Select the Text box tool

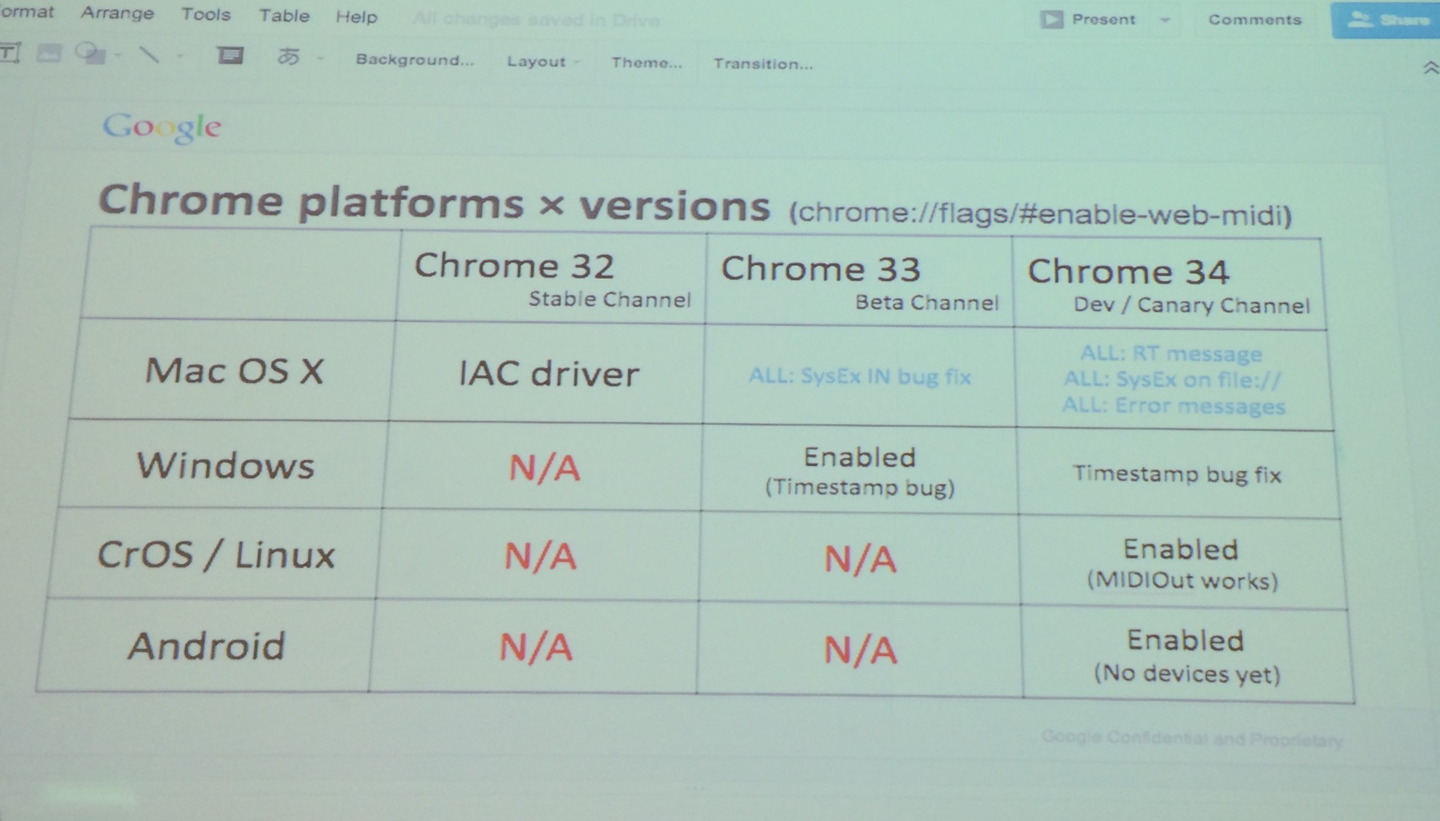(x=10, y=53)
